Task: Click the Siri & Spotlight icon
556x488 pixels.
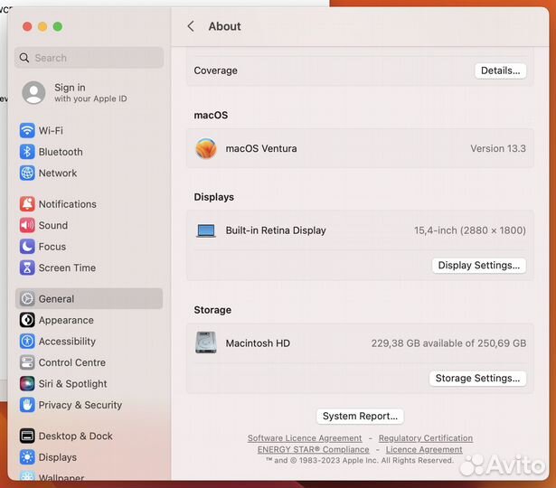Action: [x=27, y=383]
